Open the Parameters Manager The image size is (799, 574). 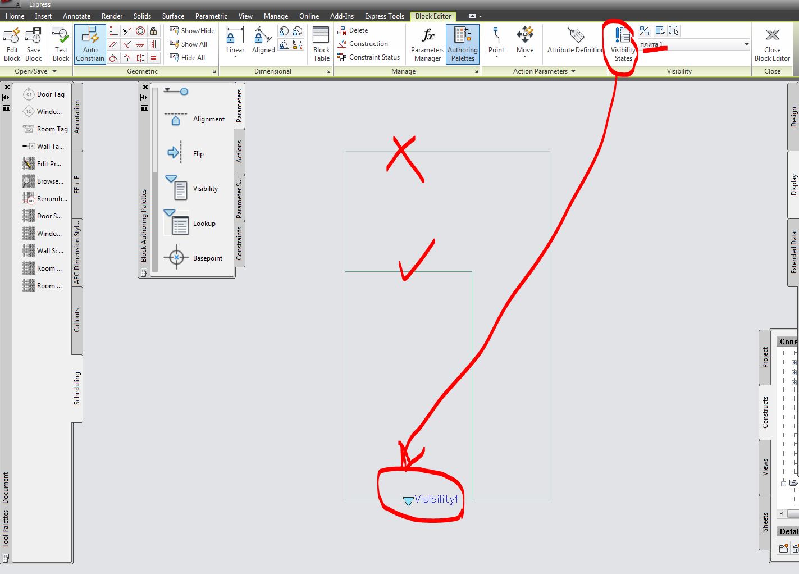click(x=427, y=44)
